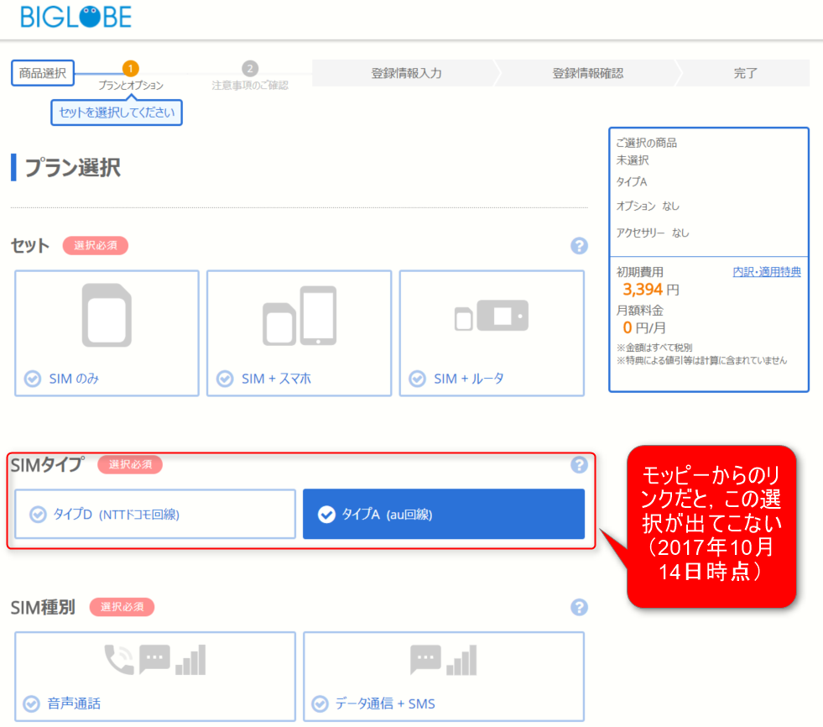823x727 pixels.
Task: Click the SIMタイプ section heading
Action: 47,465
